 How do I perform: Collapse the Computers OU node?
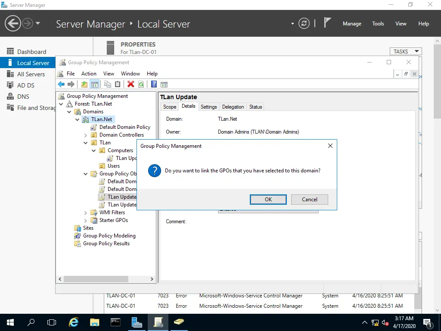pyautogui.click(x=93, y=150)
